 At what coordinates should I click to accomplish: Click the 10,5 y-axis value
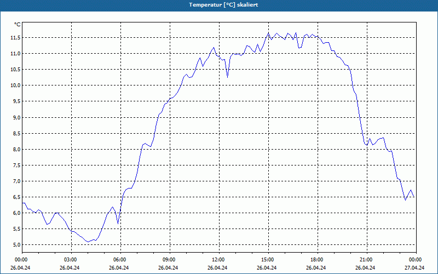[x=15, y=70]
